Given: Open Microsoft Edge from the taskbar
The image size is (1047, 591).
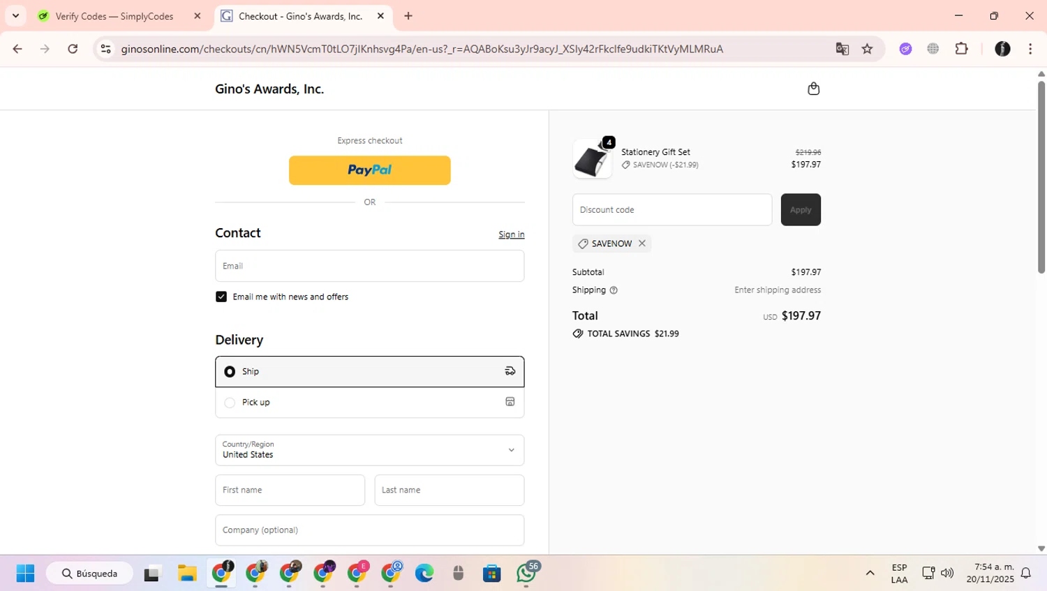Looking at the screenshot, I should [424, 574].
